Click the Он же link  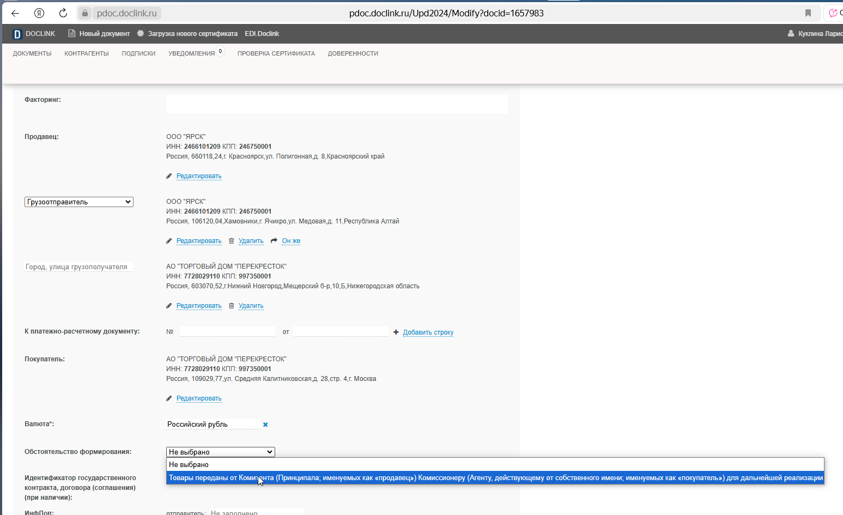point(291,241)
